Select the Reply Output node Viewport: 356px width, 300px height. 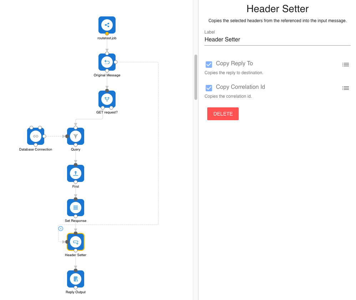coord(76,279)
